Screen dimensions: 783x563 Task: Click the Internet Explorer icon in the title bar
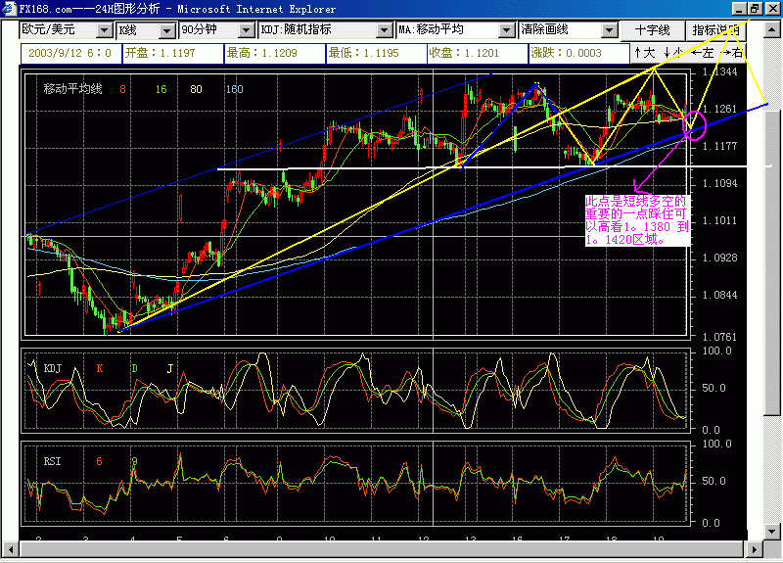pyautogui.click(x=10, y=9)
